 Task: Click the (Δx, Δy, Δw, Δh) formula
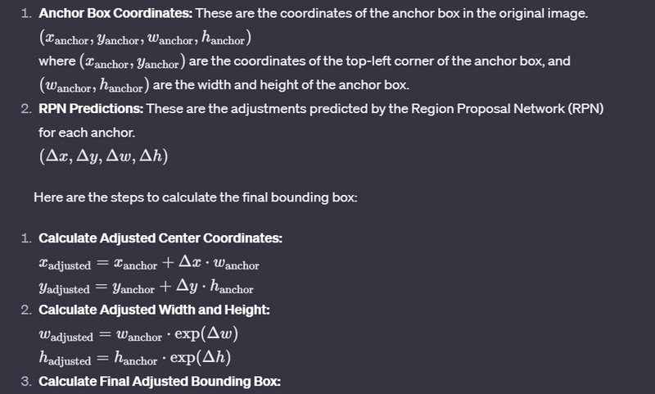(x=102, y=156)
